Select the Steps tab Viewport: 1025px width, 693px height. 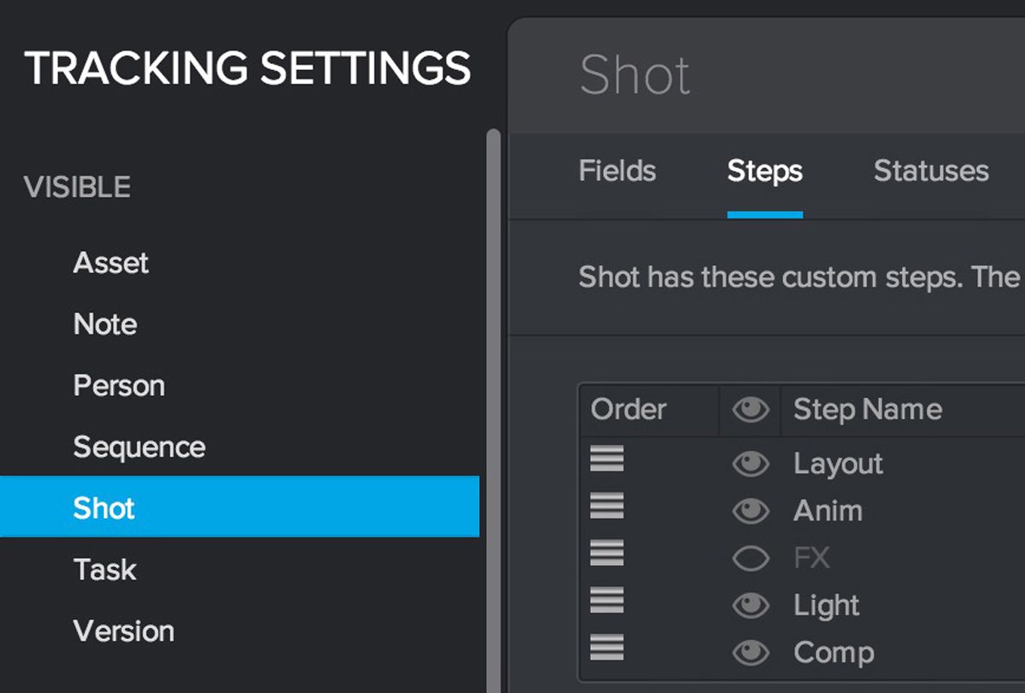tap(764, 171)
